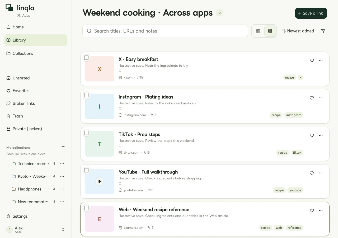Click the X thumbnail tile
338x238 pixels.
point(100,69)
